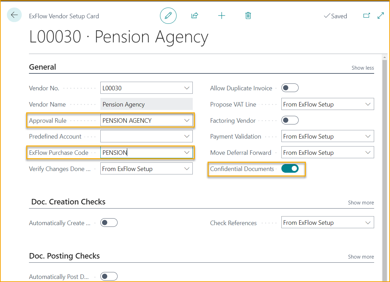The image size is (390, 282).
Task: Open page in new window icon
Action: tap(367, 16)
